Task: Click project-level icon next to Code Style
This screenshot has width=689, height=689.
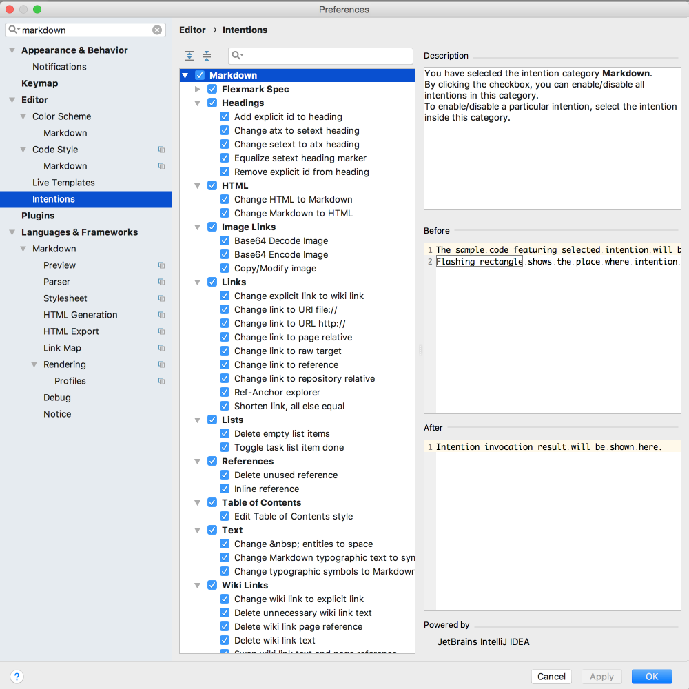Action: [x=162, y=150]
